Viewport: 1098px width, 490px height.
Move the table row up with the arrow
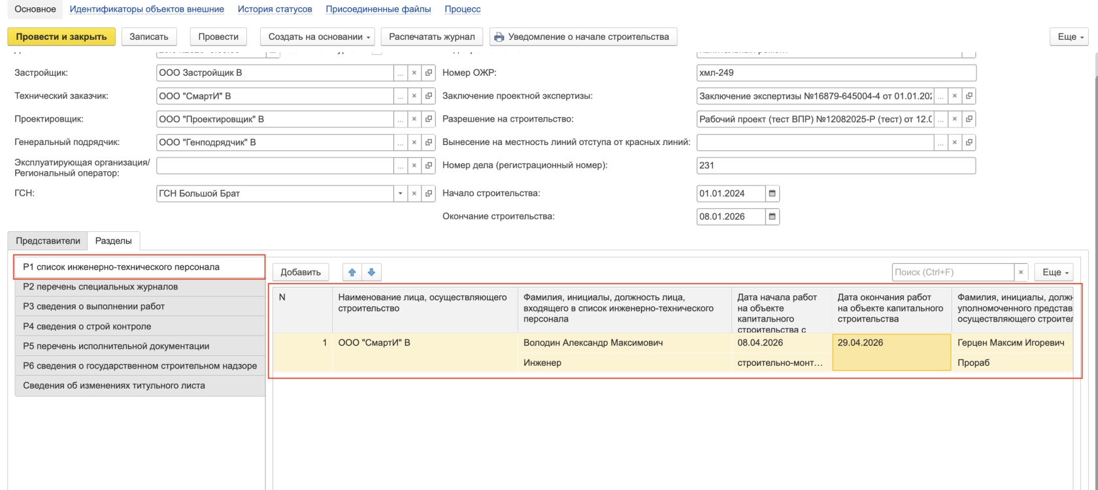(352, 272)
